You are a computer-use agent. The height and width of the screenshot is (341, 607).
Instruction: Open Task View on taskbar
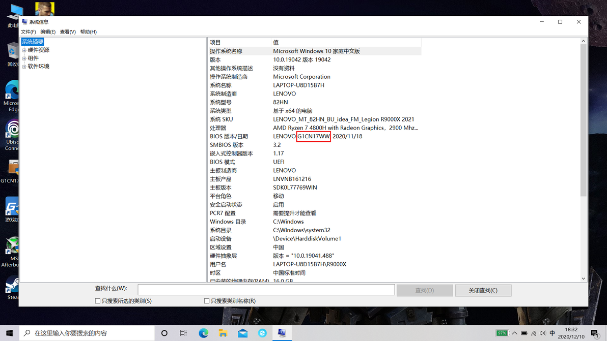[x=183, y=333]
